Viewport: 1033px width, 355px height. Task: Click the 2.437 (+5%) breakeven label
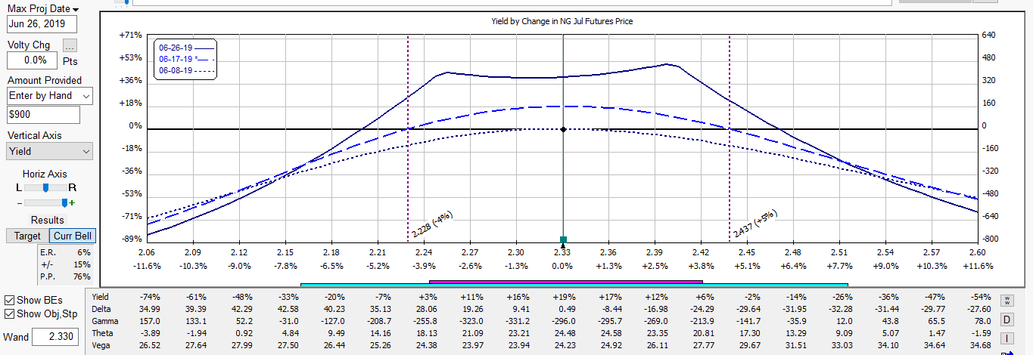[755, 224]
